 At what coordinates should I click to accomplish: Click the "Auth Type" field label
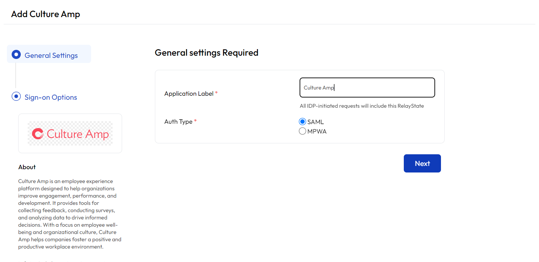pyautogui.click(x=178, y=122)
